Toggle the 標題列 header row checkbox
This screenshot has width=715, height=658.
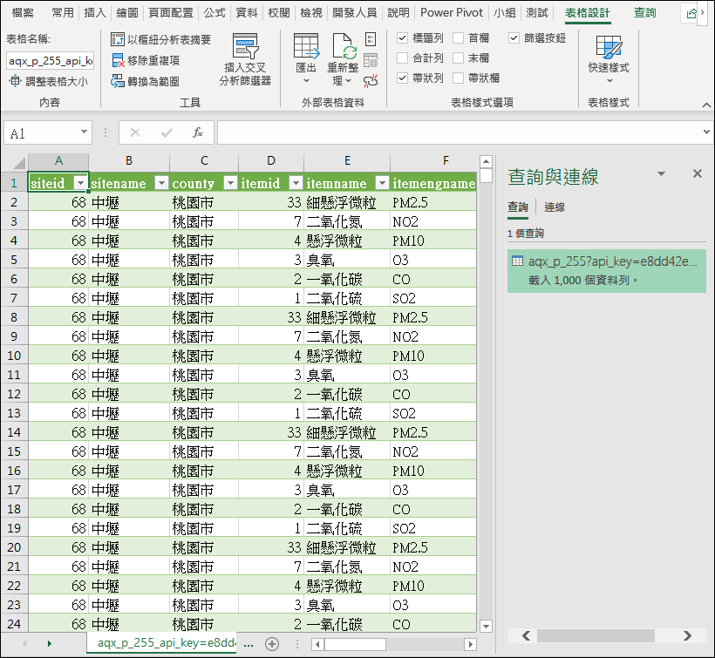tap(402, 37)
